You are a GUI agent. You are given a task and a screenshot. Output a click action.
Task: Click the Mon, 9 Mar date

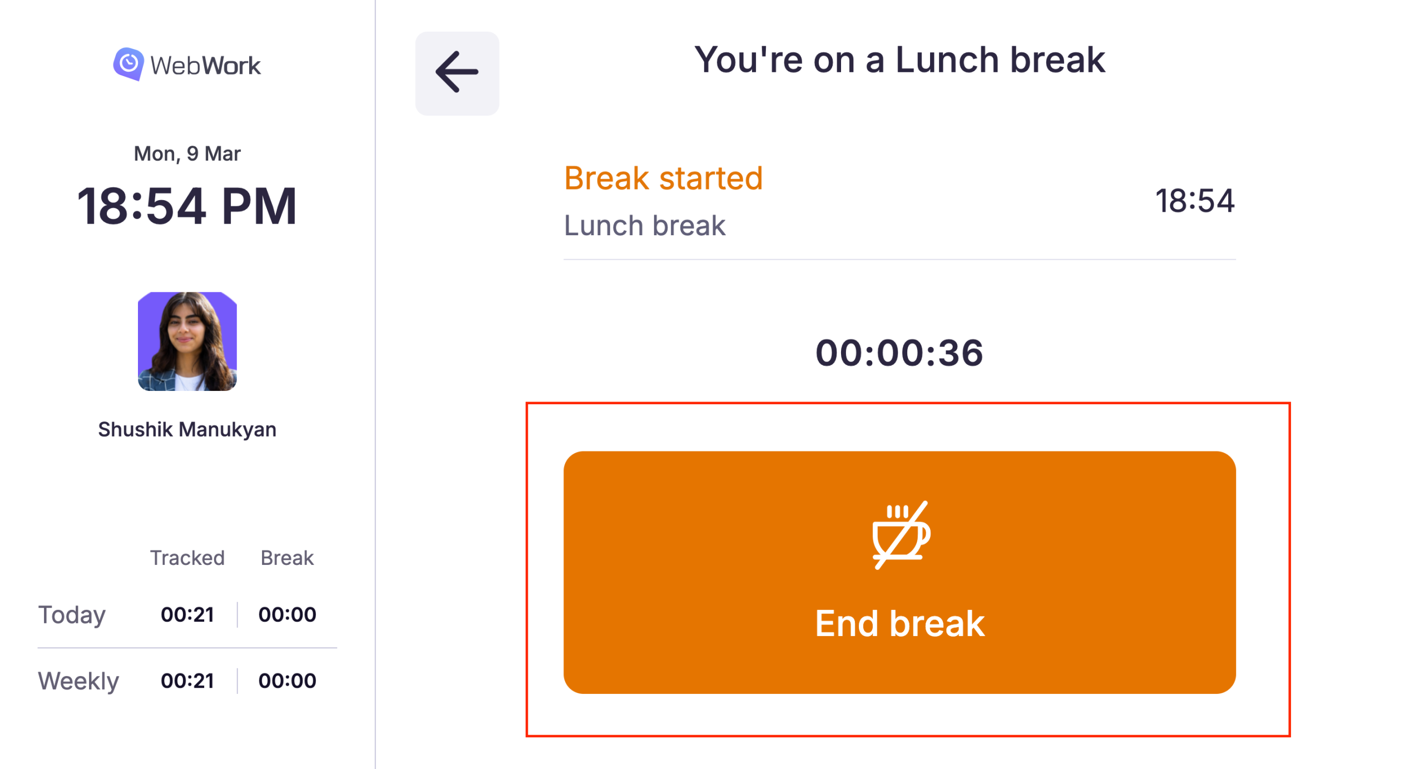point(187,153)
